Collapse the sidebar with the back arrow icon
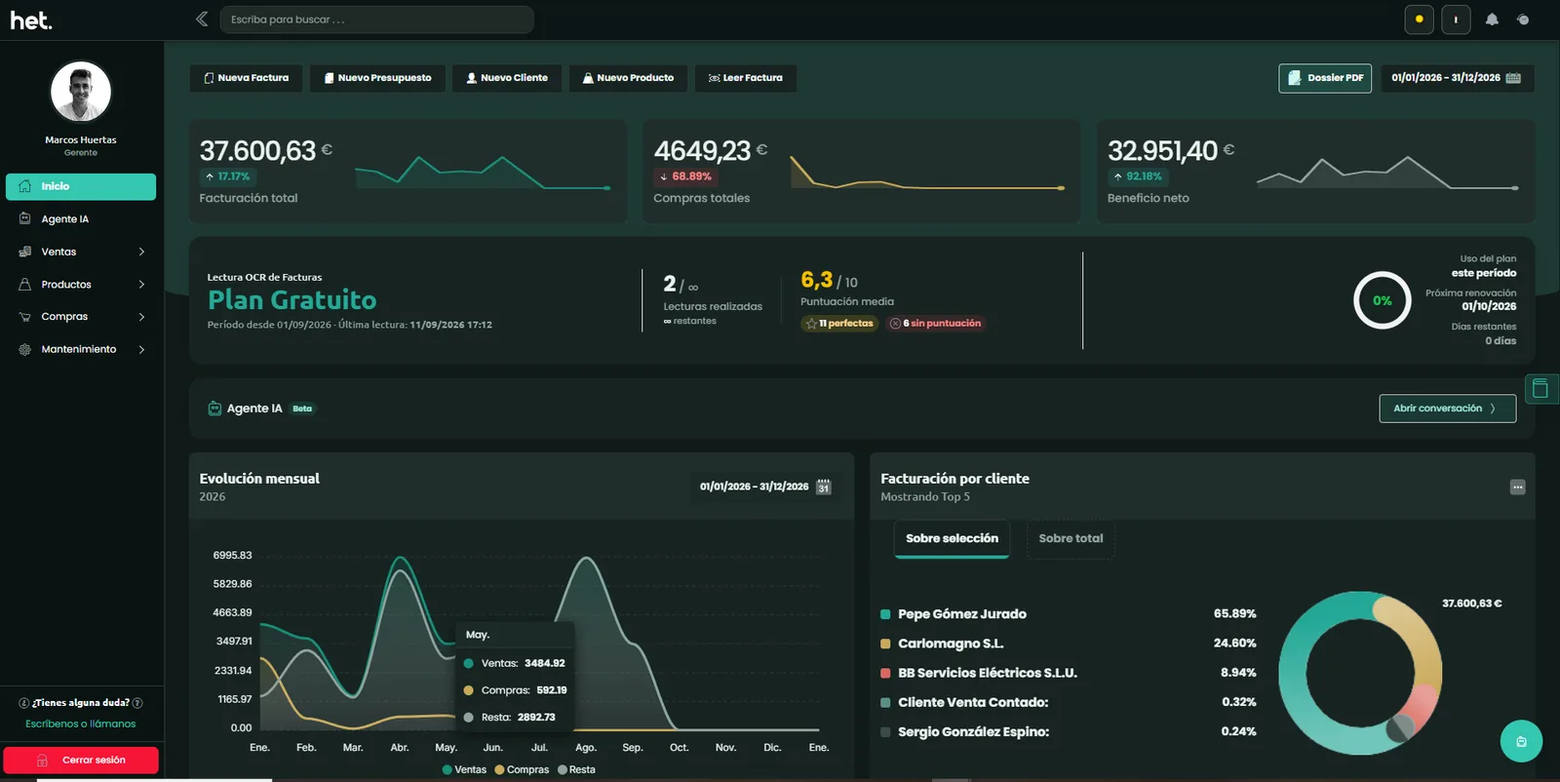Image resolution: width=1560 pixels, height=782 pixels. click(202, 19)
